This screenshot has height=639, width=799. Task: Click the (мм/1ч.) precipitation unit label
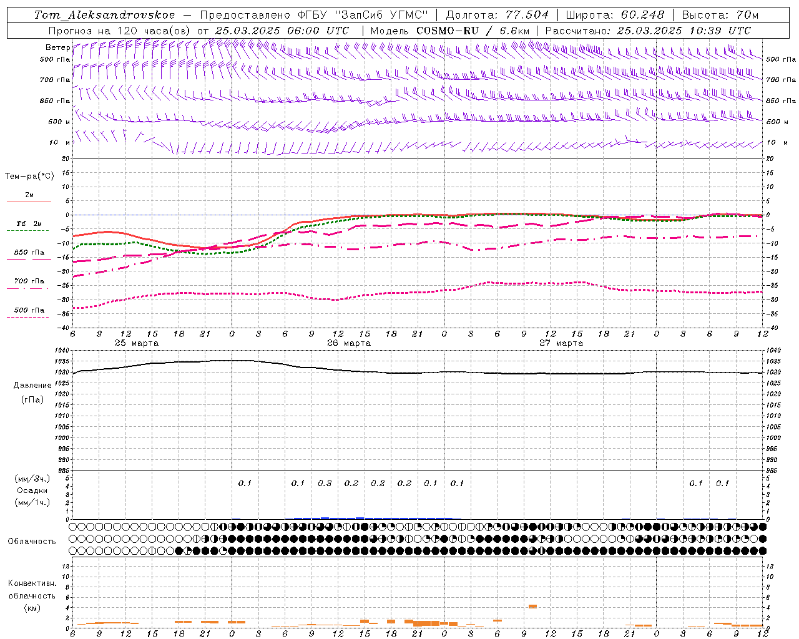pos(32,502)
